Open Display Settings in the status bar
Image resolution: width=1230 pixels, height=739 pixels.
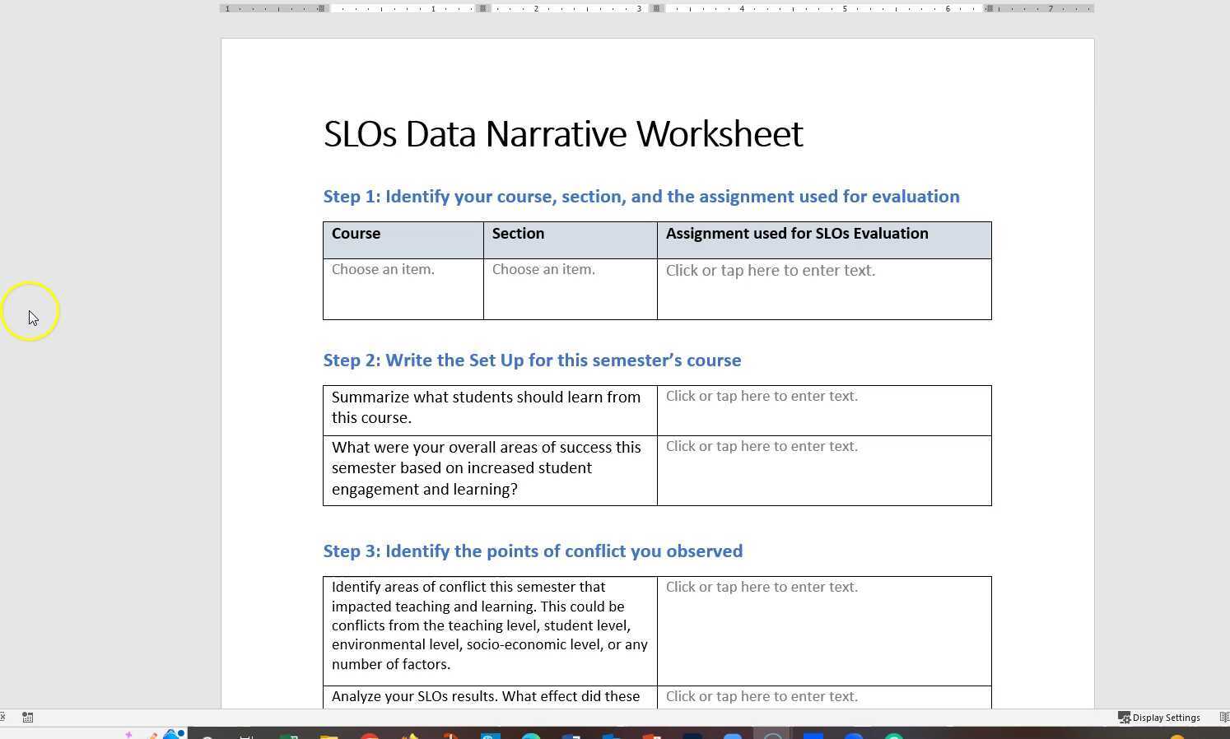pos(1161,717)
